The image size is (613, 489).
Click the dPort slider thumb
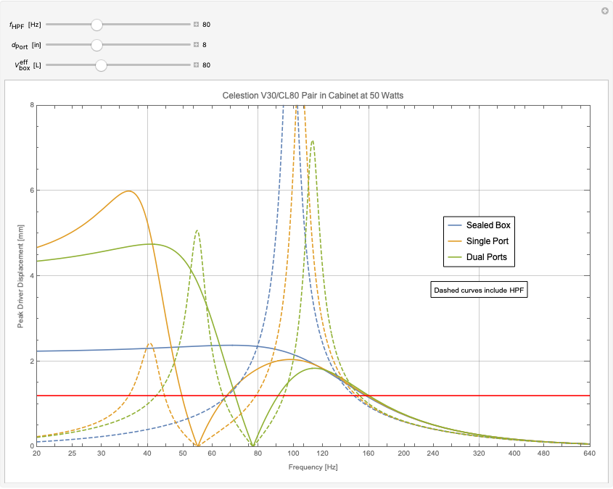pyautogui.click(x=96, y=45)
